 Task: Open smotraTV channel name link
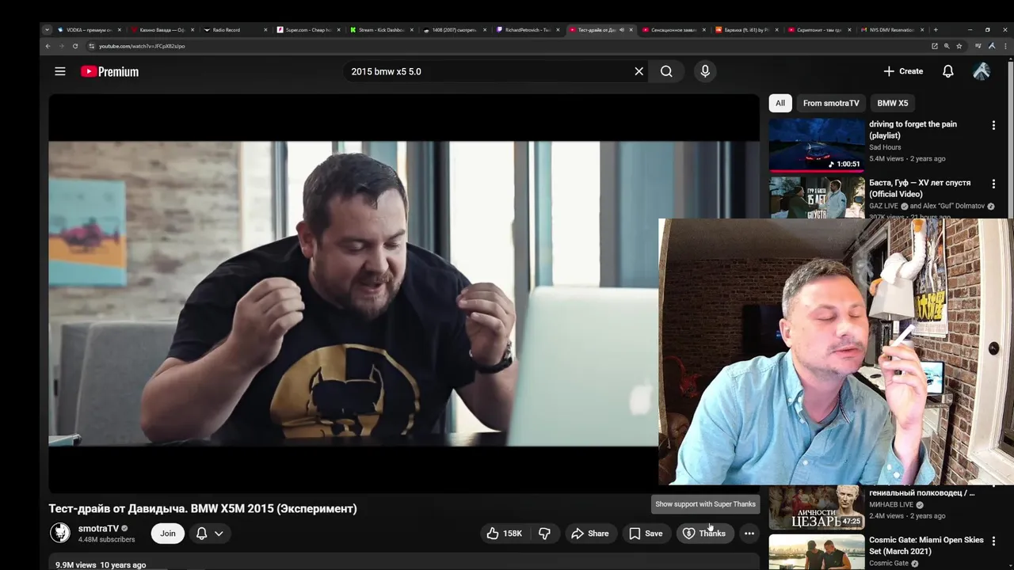(98, 528)
